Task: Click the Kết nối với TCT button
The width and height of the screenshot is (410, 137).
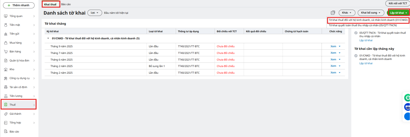Action: pyautogui.click(x=397, y=4)
